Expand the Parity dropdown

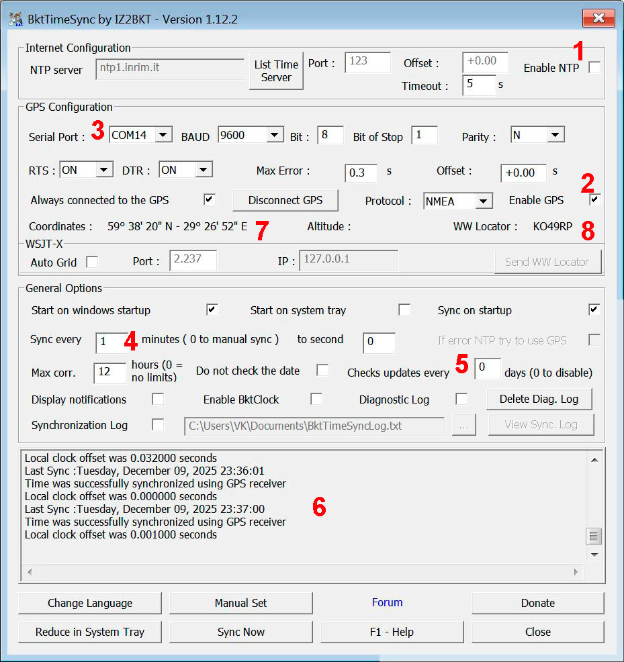[x=555, y=135]
